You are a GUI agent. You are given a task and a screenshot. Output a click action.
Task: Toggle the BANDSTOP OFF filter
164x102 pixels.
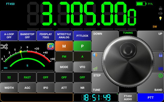[x=27, y=36]
